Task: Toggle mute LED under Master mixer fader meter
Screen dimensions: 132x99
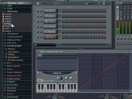Action: tap(118, 35)
